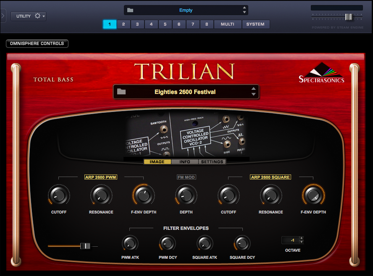373x276 pixels.
Task: Click the PWM ATK knob
Action: [130, 243]
